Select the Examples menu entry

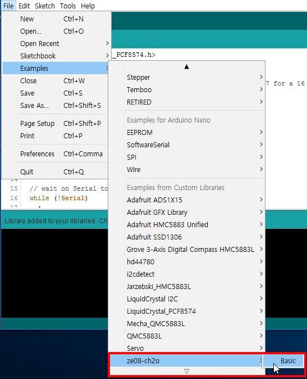click(x=56, y=68)
